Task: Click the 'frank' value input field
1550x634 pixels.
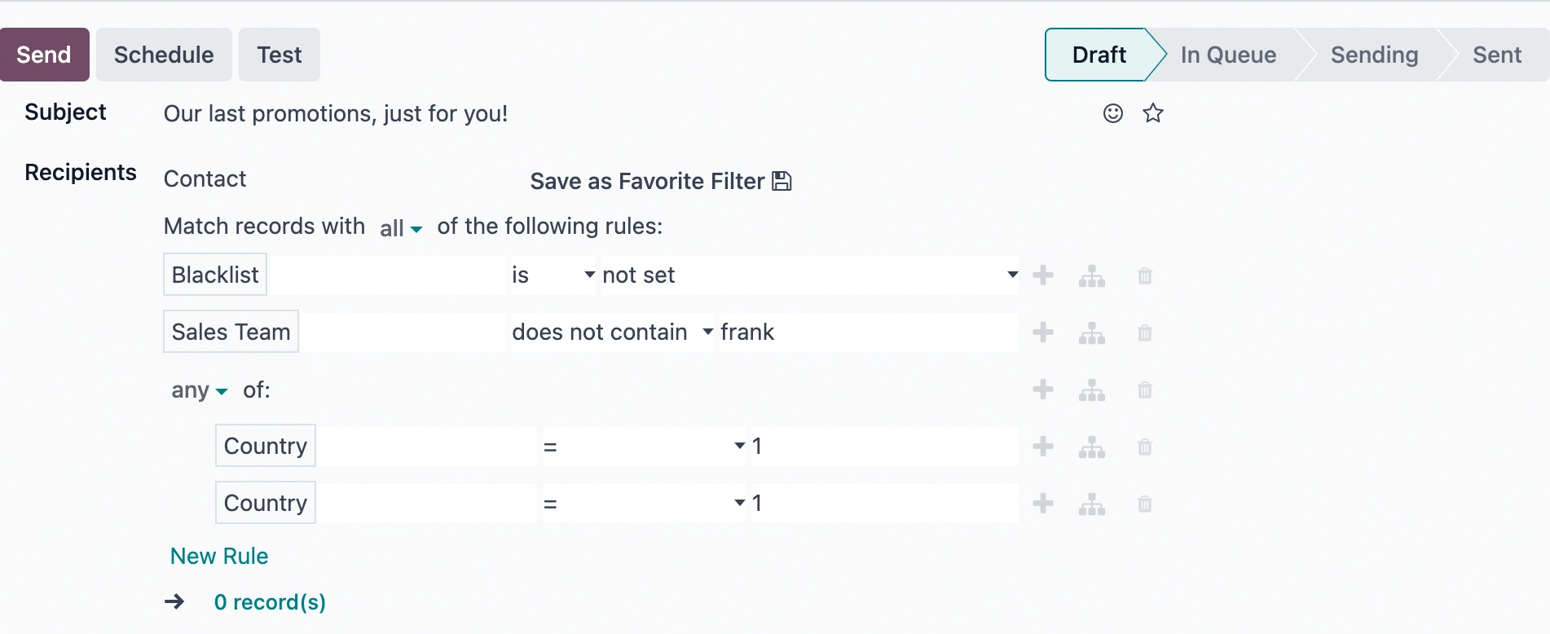Action: pos(868,332)
